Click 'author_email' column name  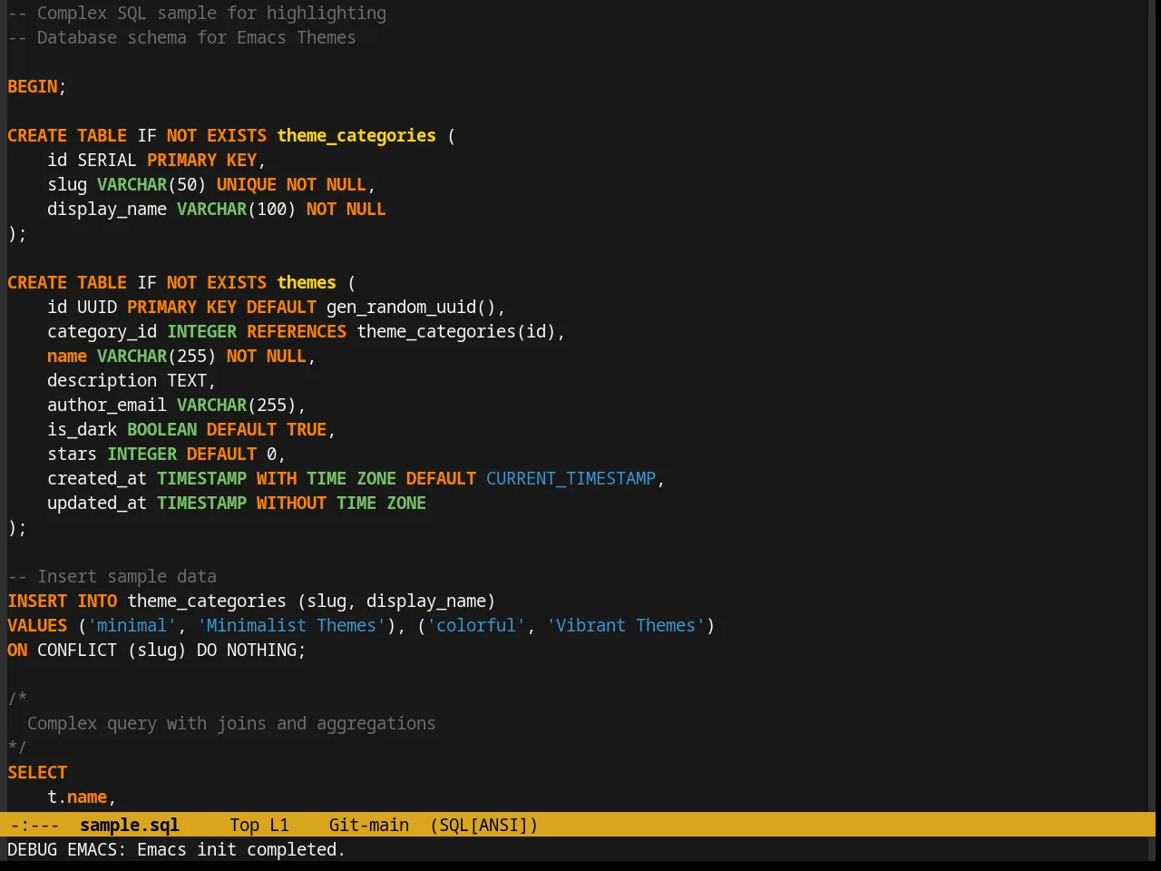click(x=107, y=405)
